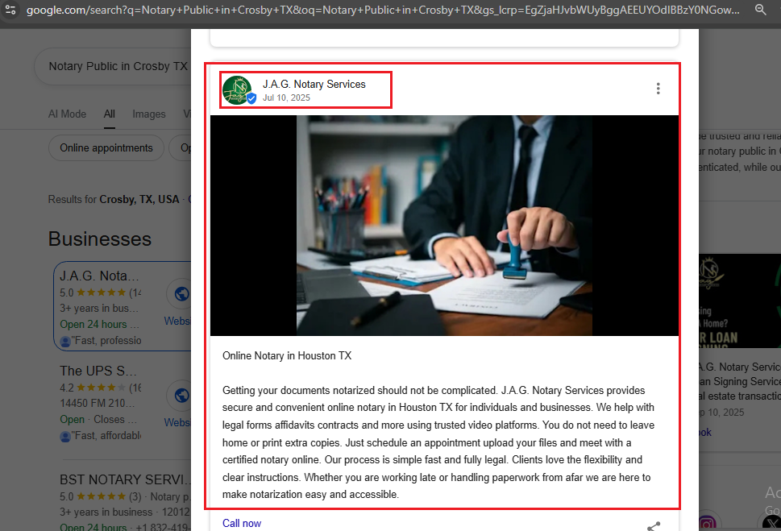Click the share icon below the post
The image size is (781, 531).
click(x=654, y=526)
